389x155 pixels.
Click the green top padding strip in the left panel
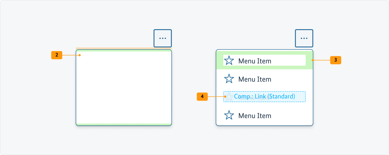[124, 50]
